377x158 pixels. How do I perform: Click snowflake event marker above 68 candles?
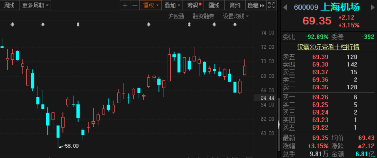tap(149, 24)
